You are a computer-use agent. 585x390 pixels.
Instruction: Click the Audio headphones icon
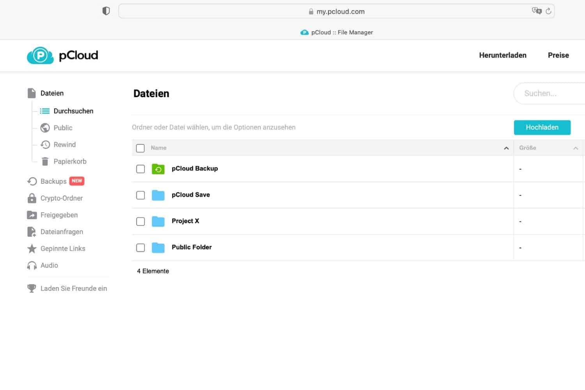tap(32, 266)
